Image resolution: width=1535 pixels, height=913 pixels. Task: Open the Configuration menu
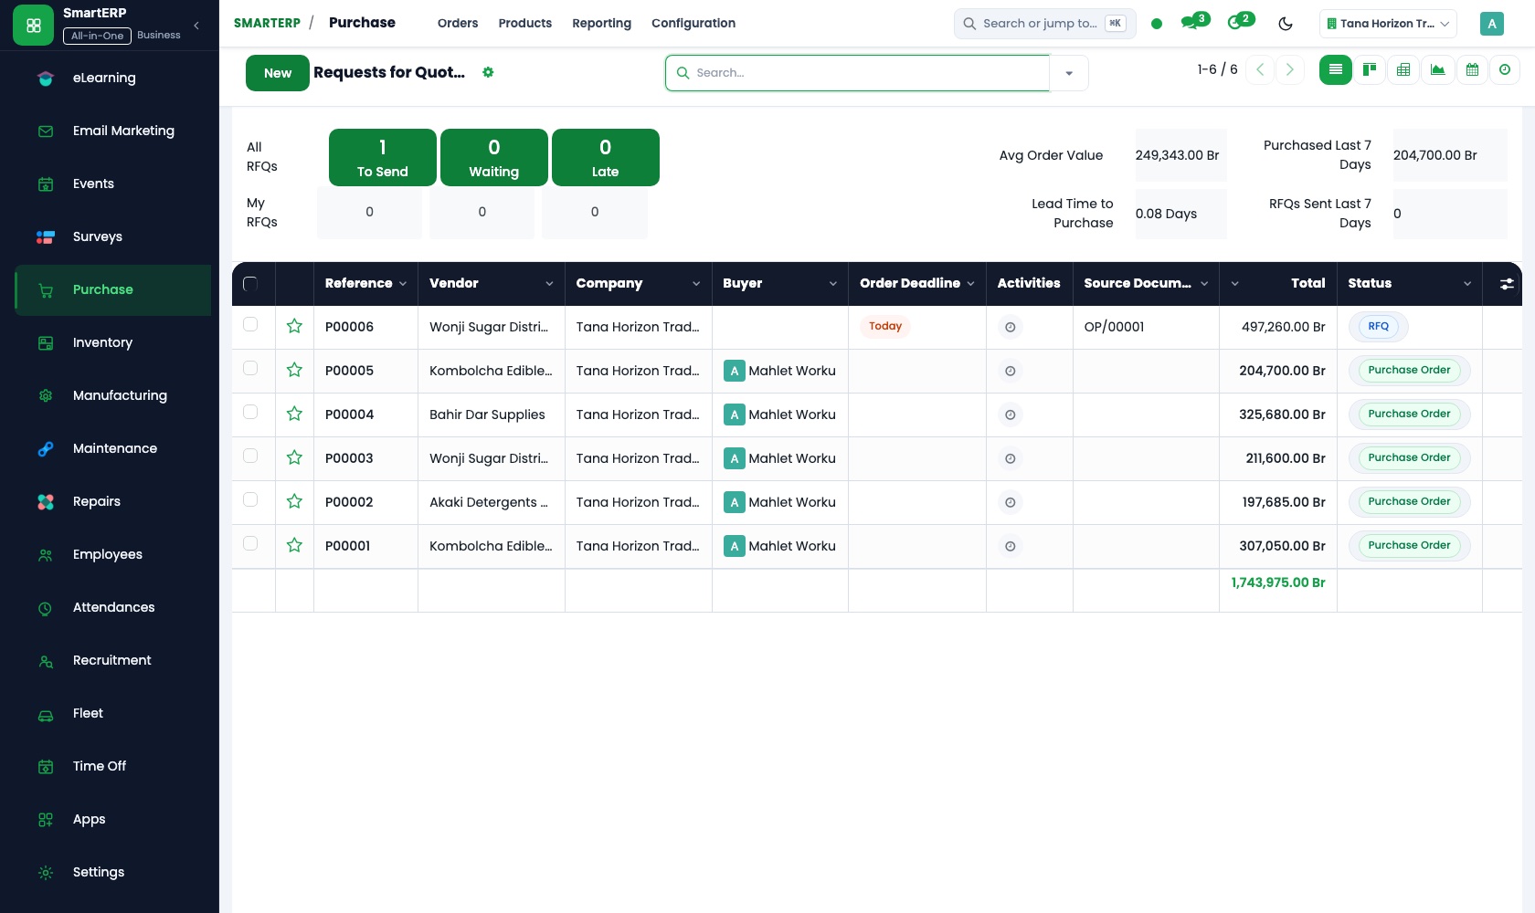click(x=693, y=23)
